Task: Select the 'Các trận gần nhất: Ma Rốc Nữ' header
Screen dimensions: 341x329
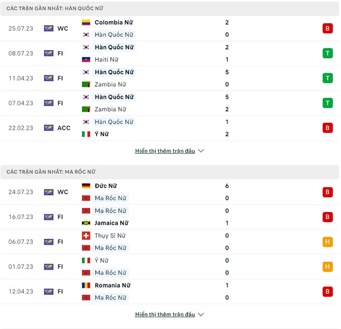Action: click(51, 172)
